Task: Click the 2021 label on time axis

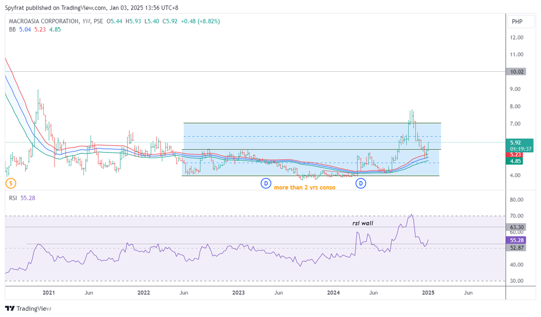Action: click(49, 293)
